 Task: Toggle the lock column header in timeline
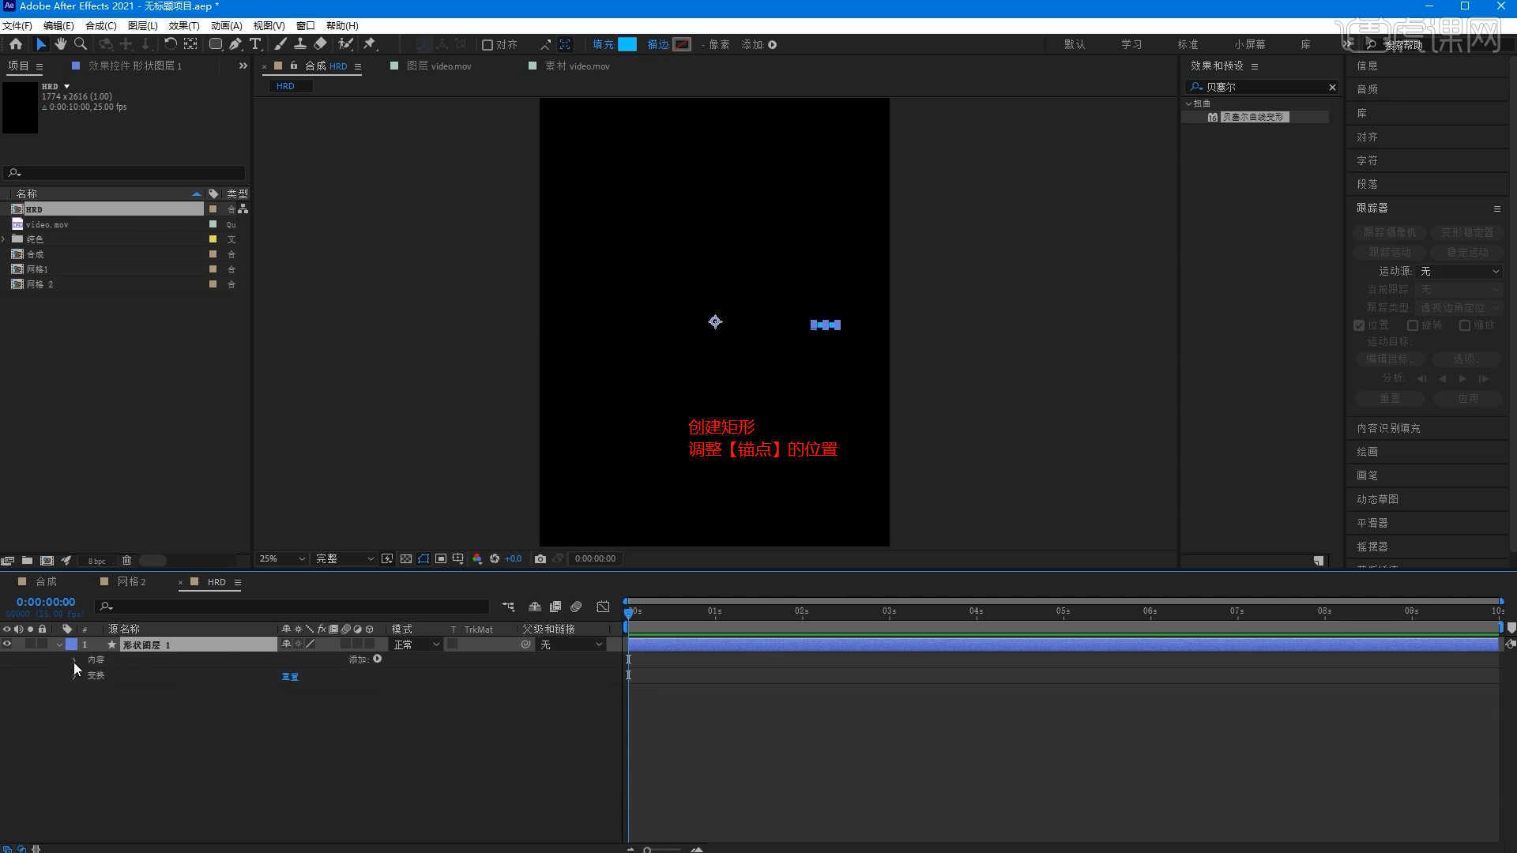pyautogui.click(x=42, y=629)
